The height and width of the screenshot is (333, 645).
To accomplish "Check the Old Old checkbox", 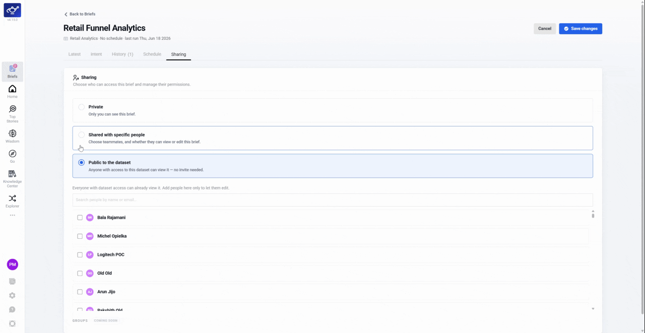I will pyautogui.click(x=80, y=273).
